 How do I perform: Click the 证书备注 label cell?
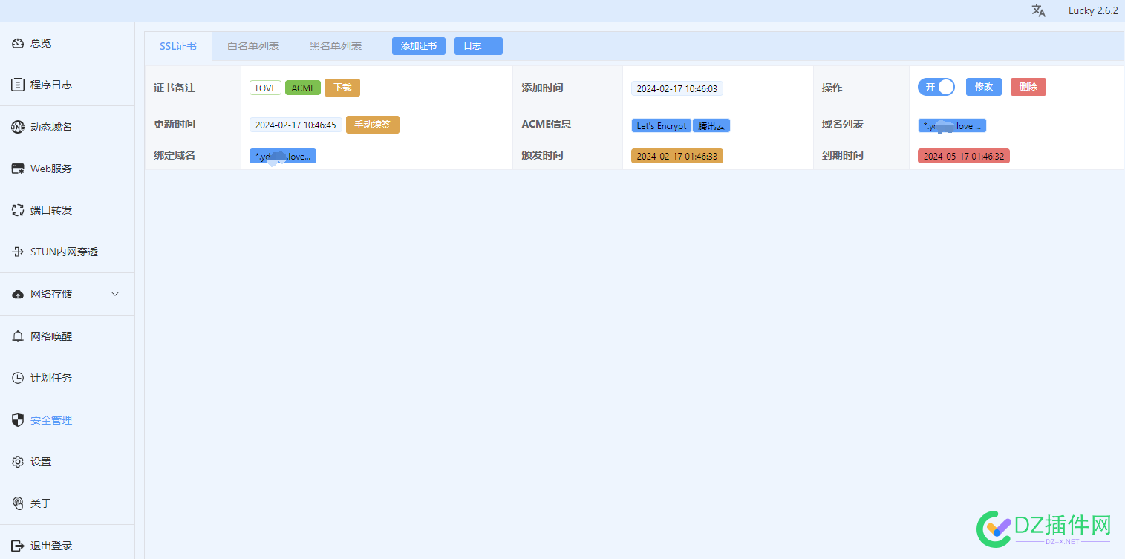click(x=193, y=88)
